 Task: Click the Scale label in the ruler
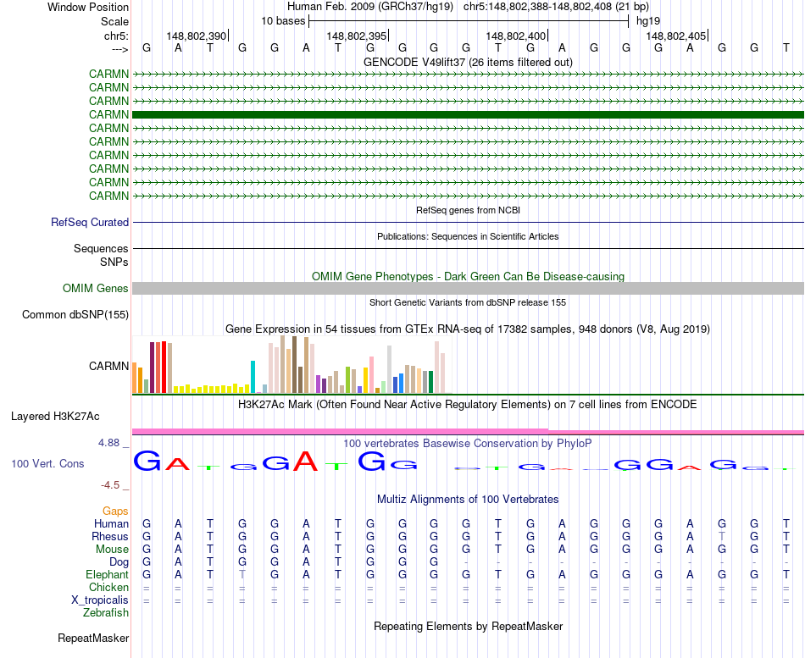pos(114,21)
